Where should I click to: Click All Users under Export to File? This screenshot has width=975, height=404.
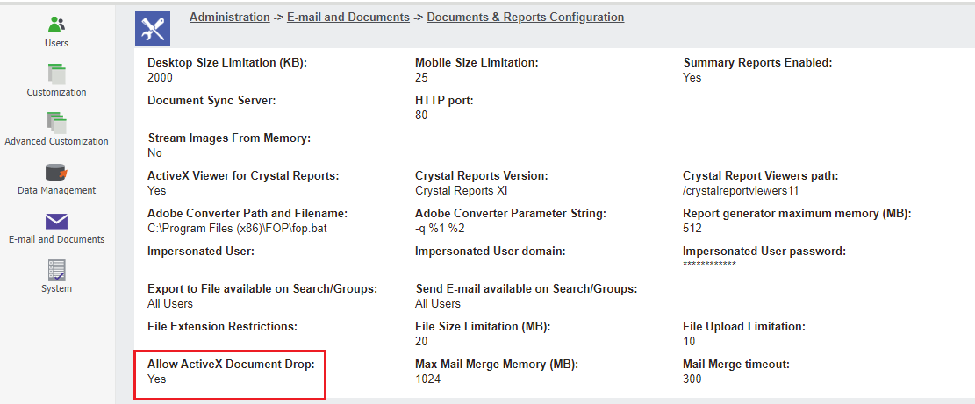pos(170,303)
